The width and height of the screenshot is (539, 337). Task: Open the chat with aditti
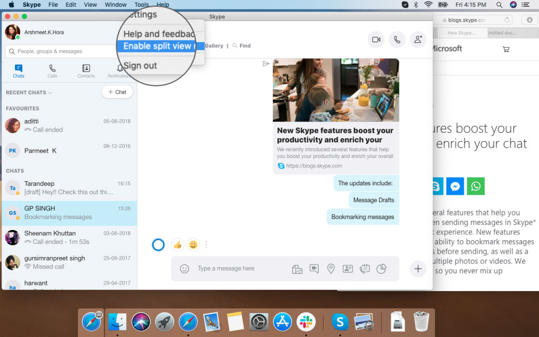coord(69,125)
